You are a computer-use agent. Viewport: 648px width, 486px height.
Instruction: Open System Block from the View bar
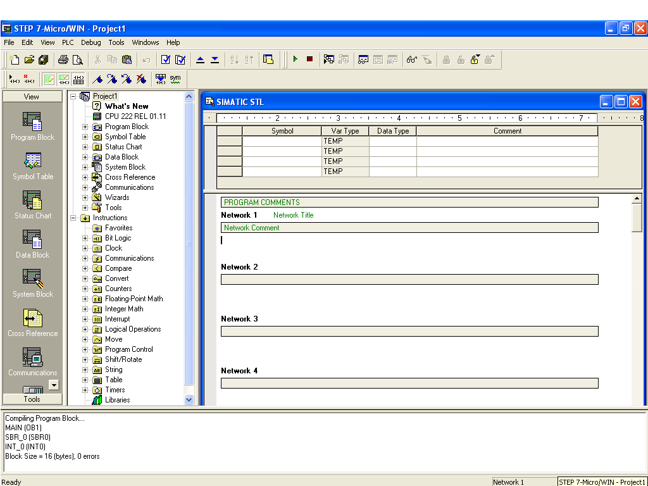point(32,283)
